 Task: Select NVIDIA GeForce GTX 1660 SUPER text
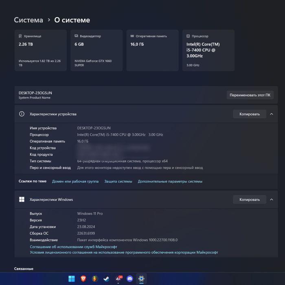point(93,63)
